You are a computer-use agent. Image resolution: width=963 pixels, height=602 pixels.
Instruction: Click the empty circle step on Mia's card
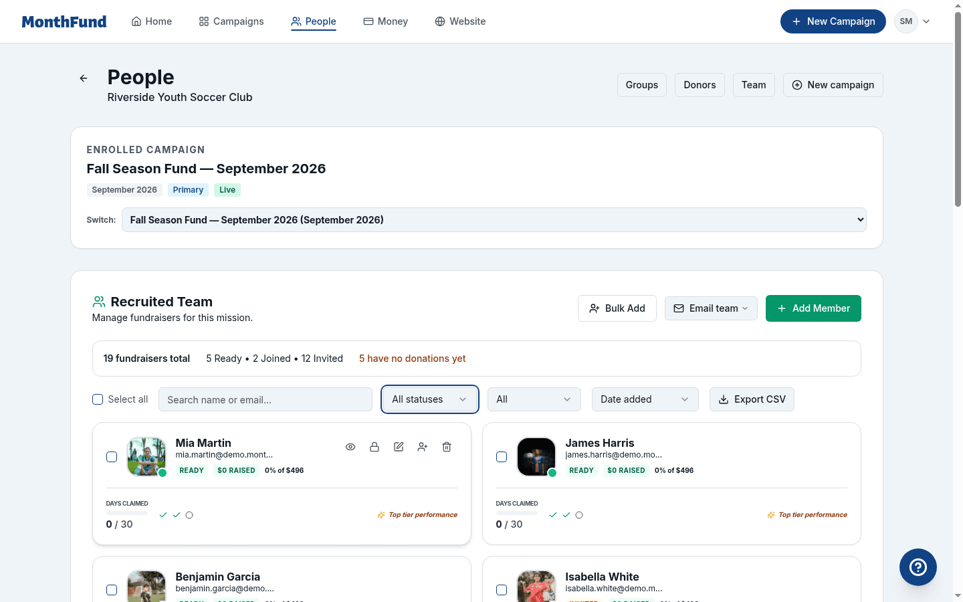[x=189, y=515]
